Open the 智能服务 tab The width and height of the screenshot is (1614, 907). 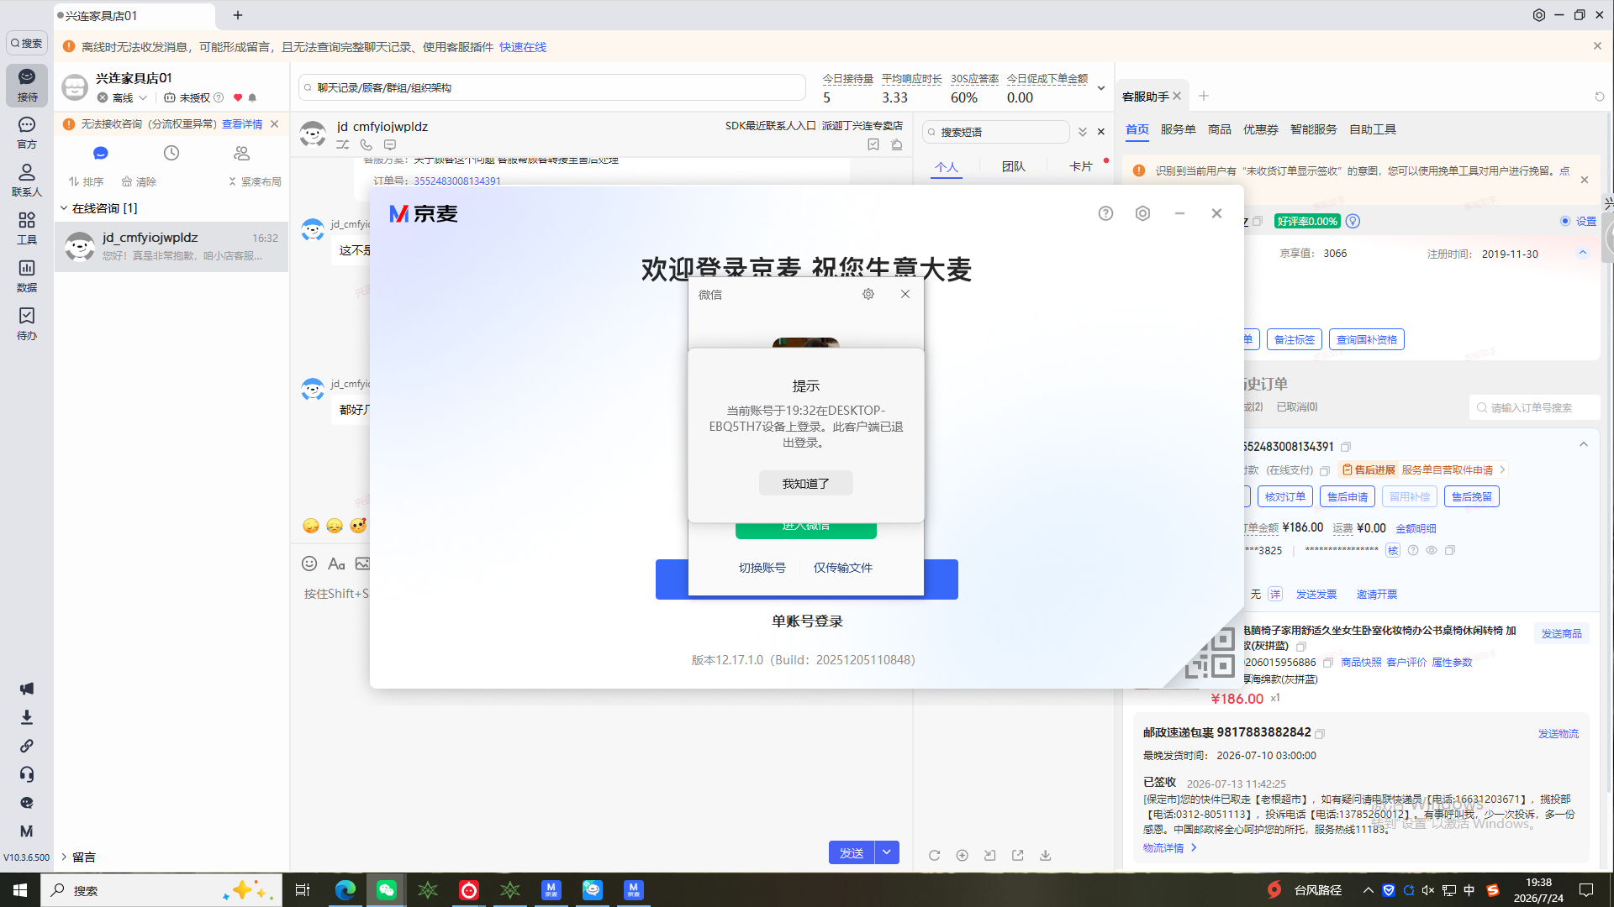coord(1313,129)
